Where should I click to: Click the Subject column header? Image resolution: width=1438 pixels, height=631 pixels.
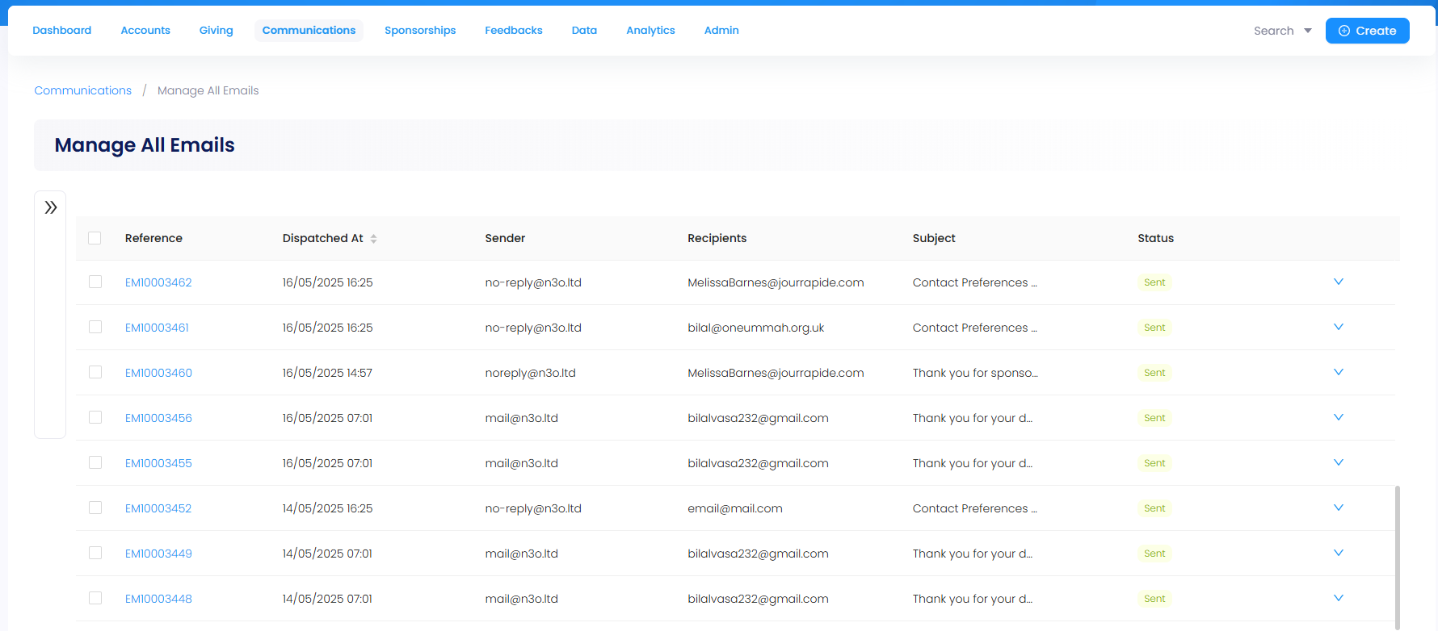click(x=934, y=238)
